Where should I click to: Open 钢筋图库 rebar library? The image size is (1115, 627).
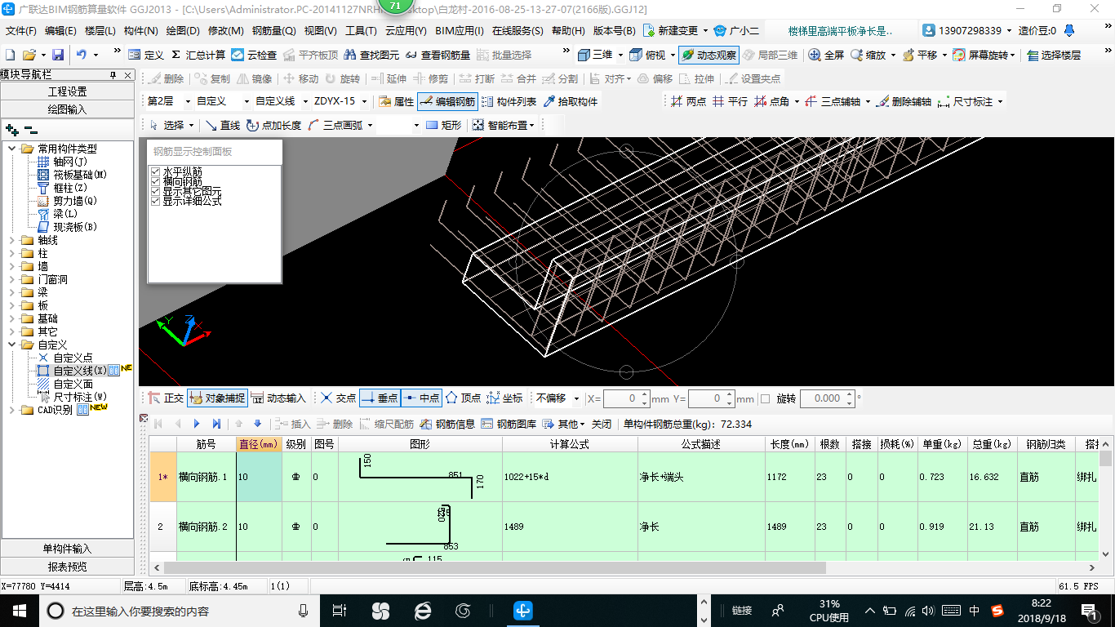(x=509, y=424)
